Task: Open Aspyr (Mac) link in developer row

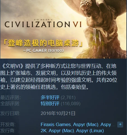Action: (86, 124)
